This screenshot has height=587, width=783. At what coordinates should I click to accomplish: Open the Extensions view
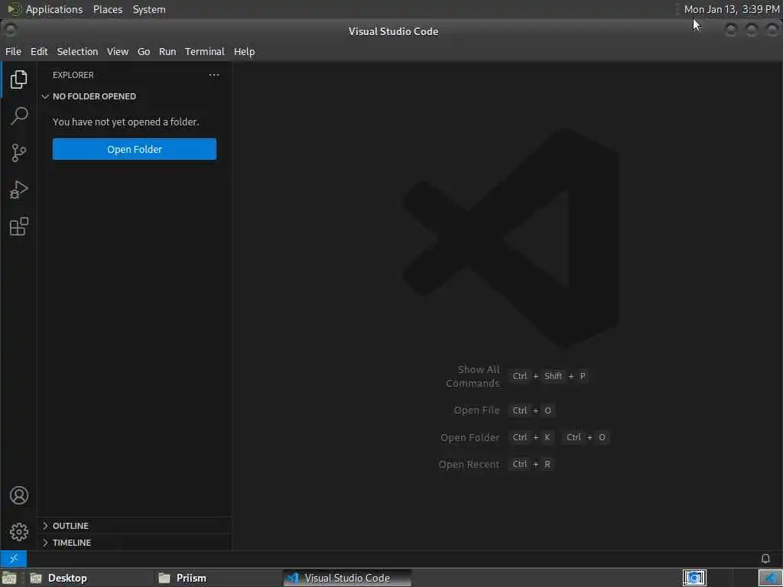(19, 226)
